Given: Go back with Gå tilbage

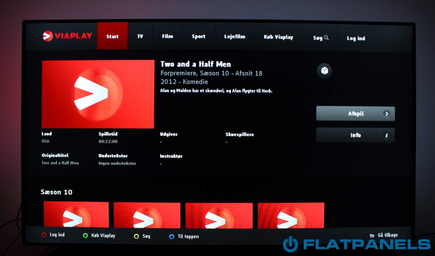Looking at the screenshot, I should (x=388, y=235).
